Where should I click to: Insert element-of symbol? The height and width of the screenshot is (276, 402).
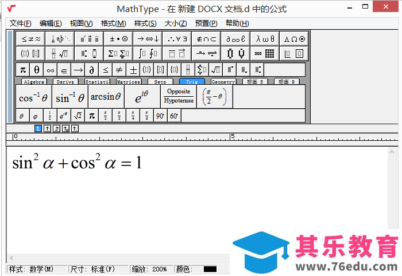pos(64,69)
